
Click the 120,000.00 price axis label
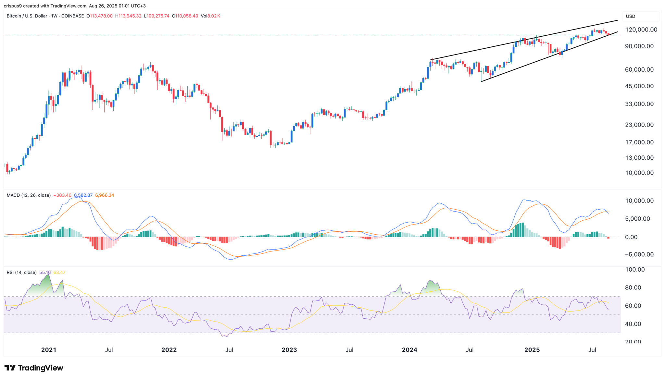pos(641,30)
